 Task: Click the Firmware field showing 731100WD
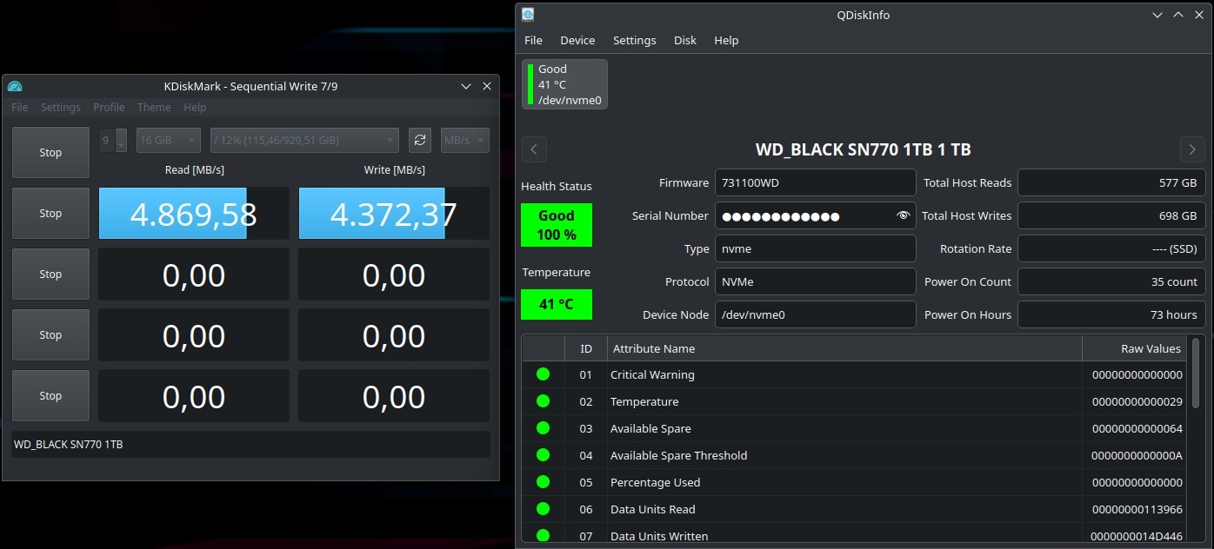[x=815, y=182]
